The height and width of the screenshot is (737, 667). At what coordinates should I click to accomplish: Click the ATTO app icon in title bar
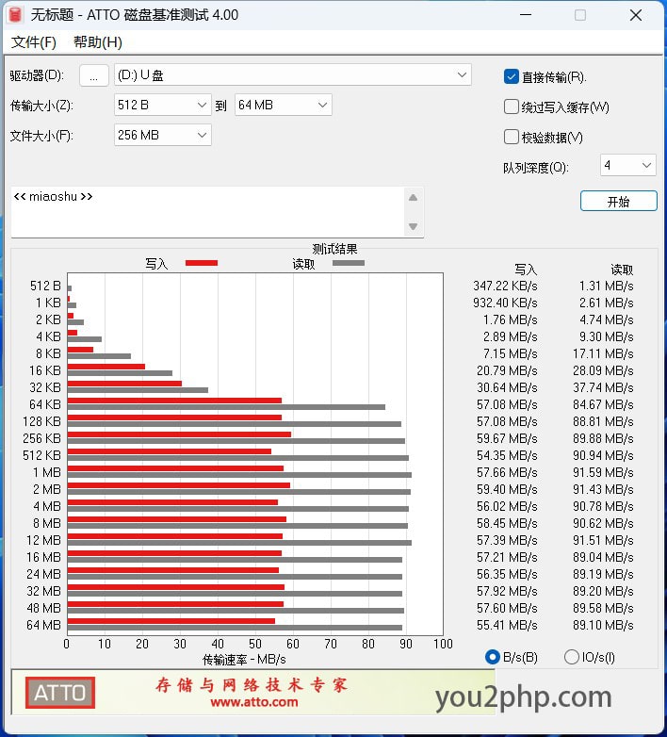[x=15, y=15]
